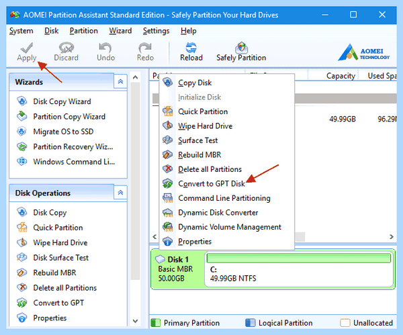Click the Copy Disk icon in context menu
The height and width of the screenshot is (335, 403).
click(x=167, y=83)
